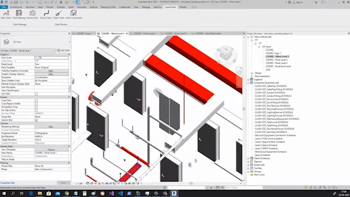The height and width of the screenshot is (197, 350).
Task: Open Windows Start menu
Action: click(x=4, y=193)
